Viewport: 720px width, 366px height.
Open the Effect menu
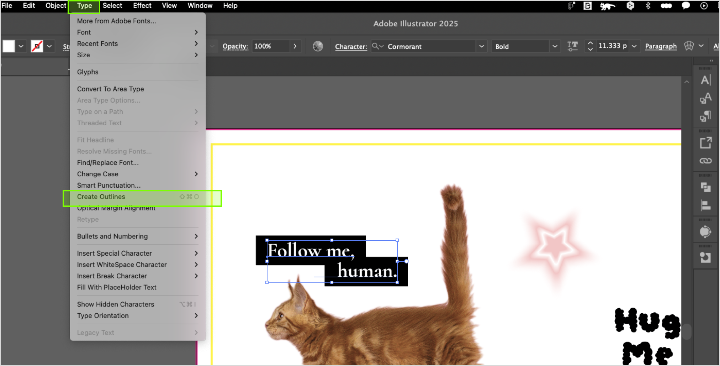[142, 6]
